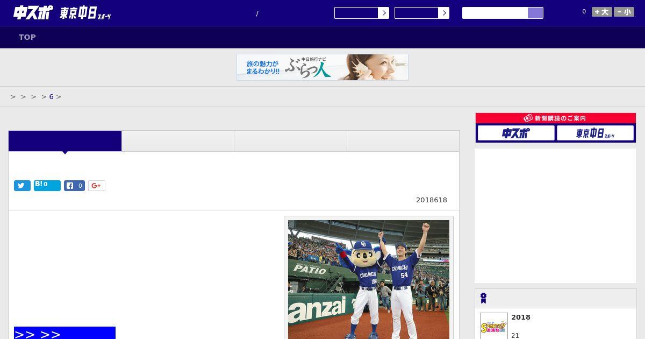The width and height of the screenshot is (645, 339).
Task: Open the ぶらっ人 travel banner ad
Action: (x=322, y=67)
